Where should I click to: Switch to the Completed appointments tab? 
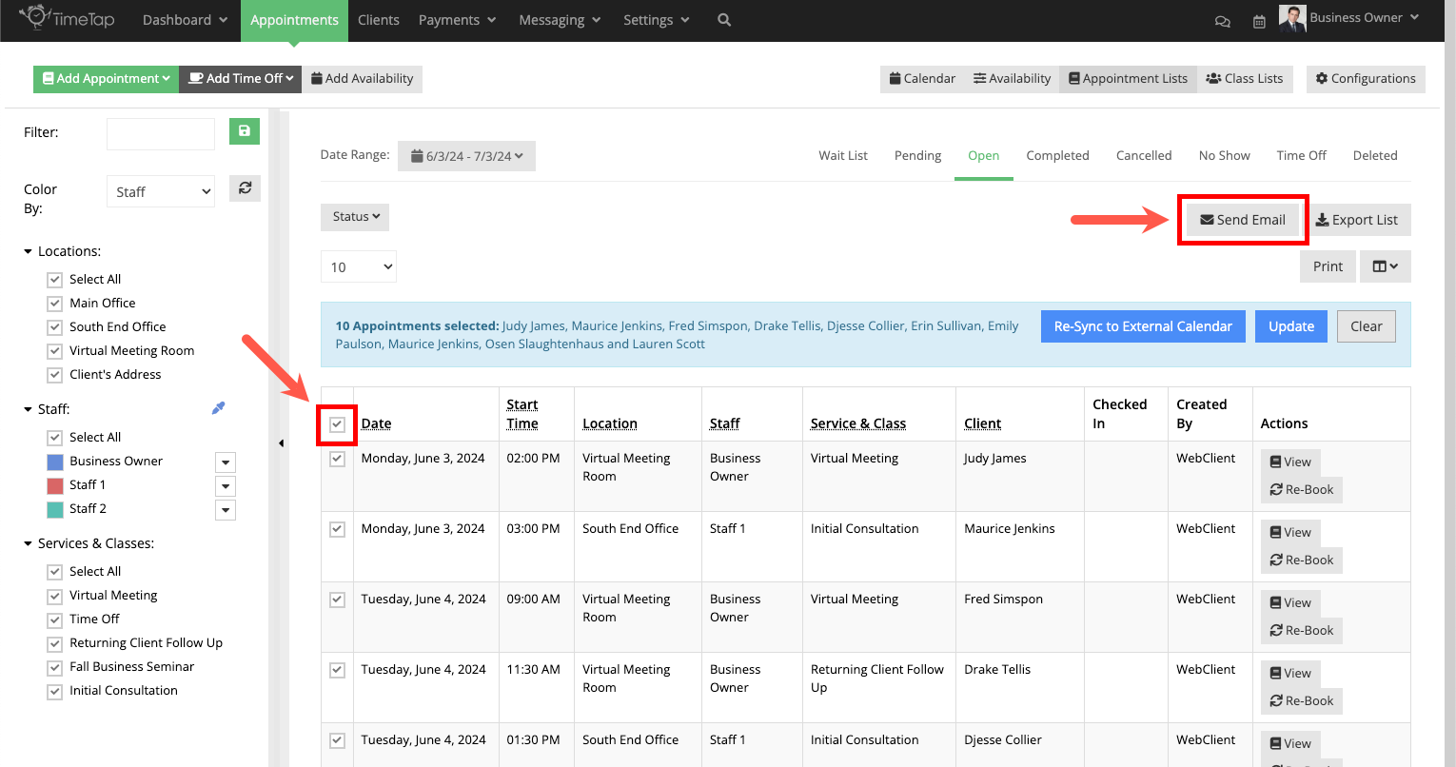click(x=1057, y=155)
